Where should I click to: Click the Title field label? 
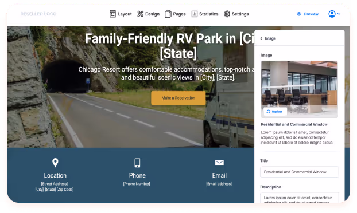coord(264,161)
